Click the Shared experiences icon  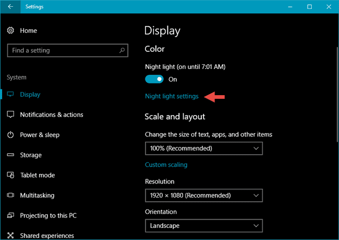coord(10,235)
